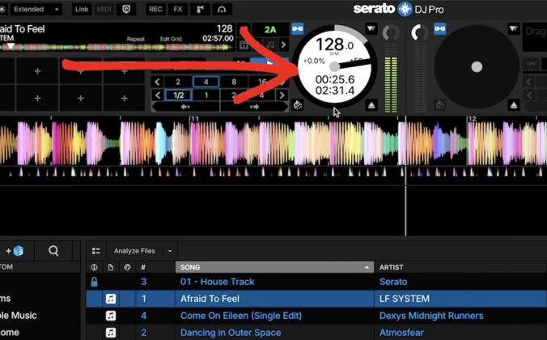This screenshot has height=340, width=547.
Task: Click the track overview waveform
Action: coord(117,47)
